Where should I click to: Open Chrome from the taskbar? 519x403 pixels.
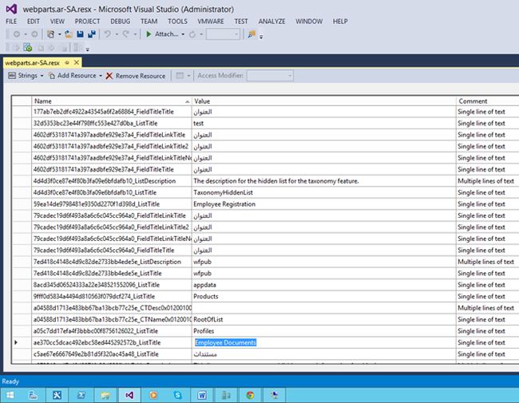click(251, 394)
